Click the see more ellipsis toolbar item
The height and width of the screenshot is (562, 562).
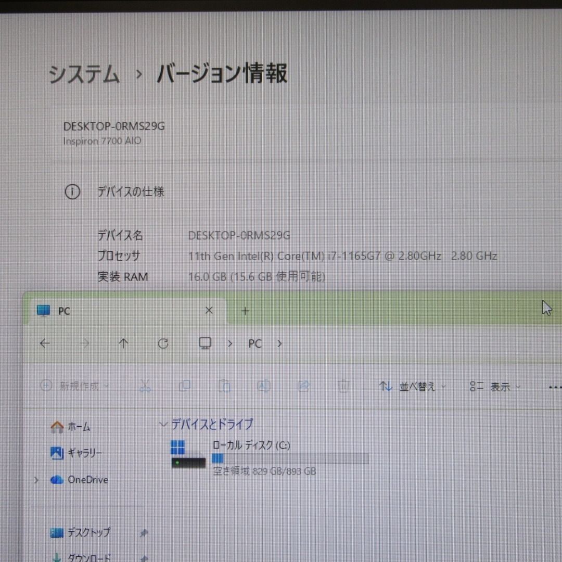coord(555,387)
